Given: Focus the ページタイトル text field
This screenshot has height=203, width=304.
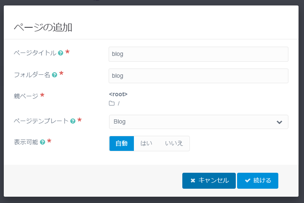Looking at the screenshot, I should 198,54.
